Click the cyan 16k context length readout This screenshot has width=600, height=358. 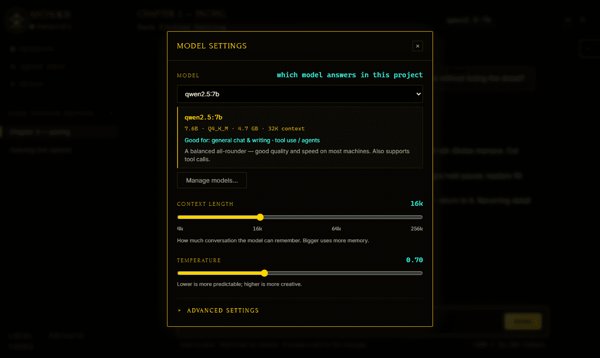click(x=416, y=203)
